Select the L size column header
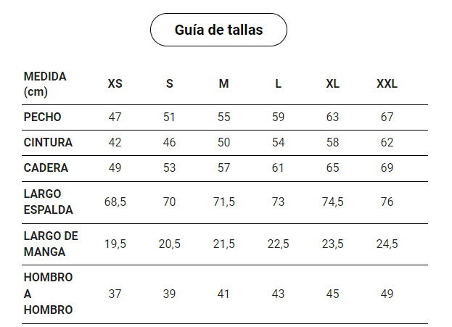The width and height of the screenshot is (452, 327). [x=279, y=84]
